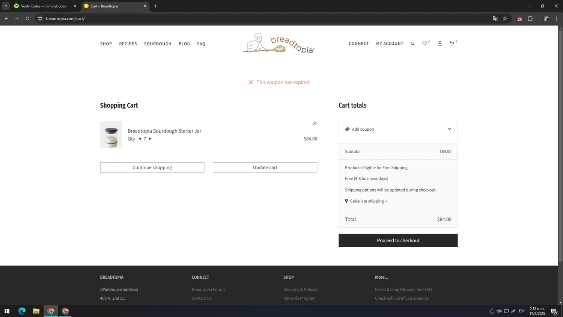Open the site search magnifier icon
The height and width of the screenshot is (317, 563).
click(412, 44)
